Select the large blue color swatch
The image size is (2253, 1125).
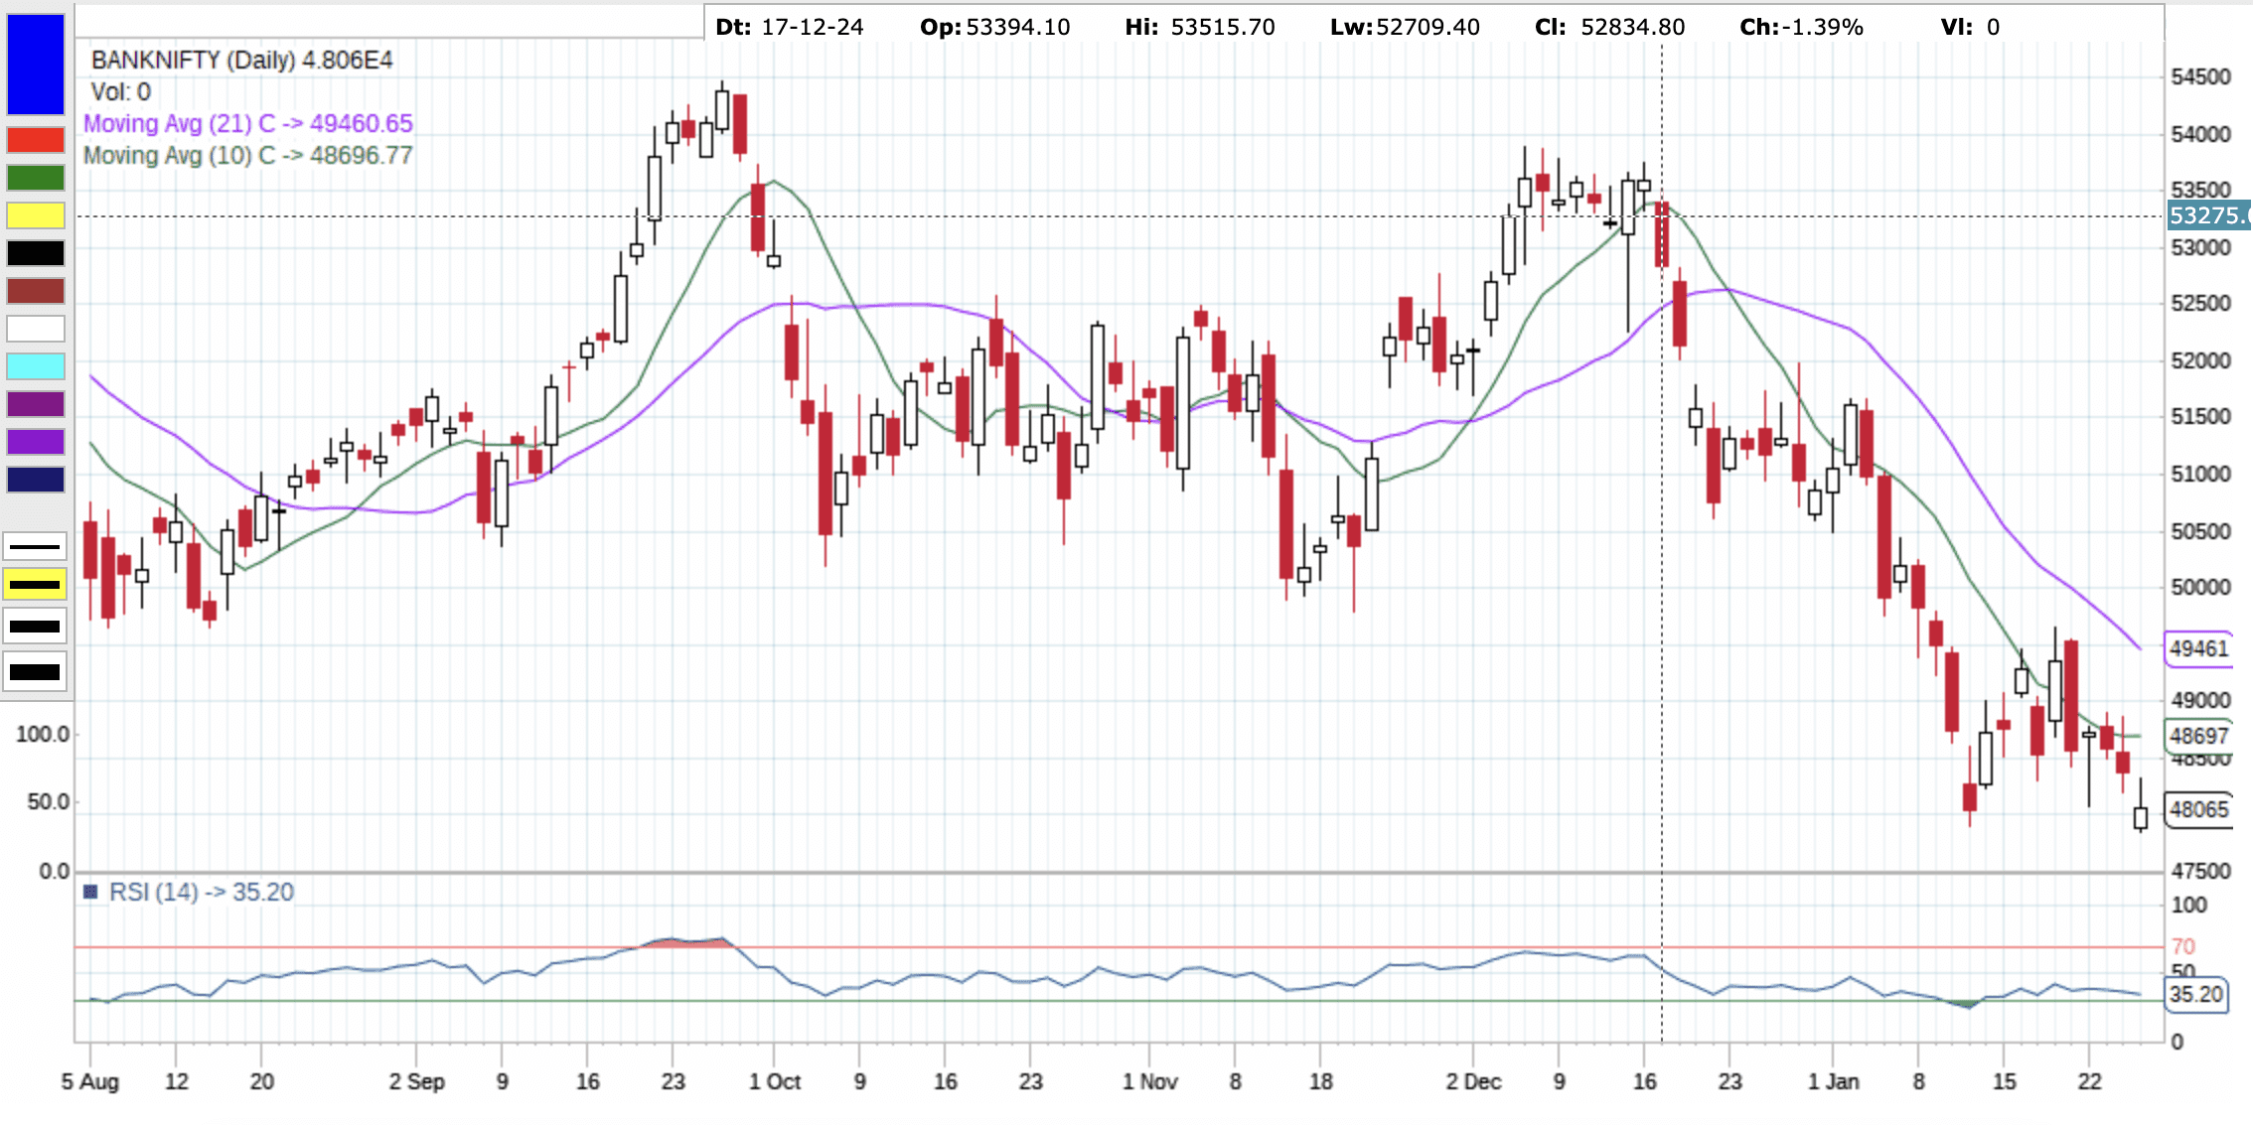coord(36,64)
